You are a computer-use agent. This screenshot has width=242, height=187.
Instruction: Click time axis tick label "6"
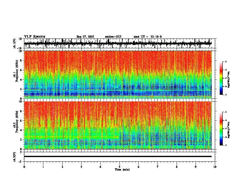[x=139, y=167]
